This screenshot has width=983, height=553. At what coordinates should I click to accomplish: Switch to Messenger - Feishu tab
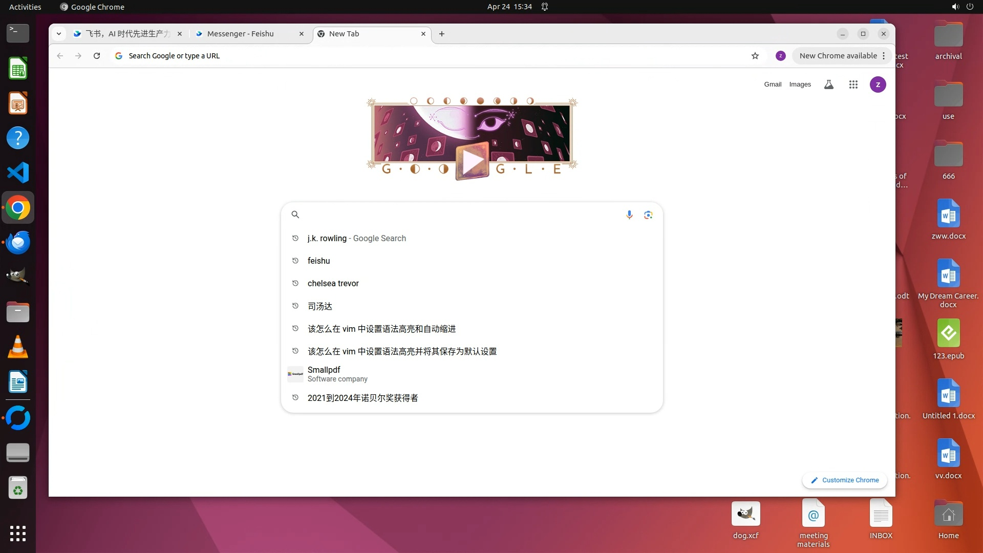click(241, 34)
